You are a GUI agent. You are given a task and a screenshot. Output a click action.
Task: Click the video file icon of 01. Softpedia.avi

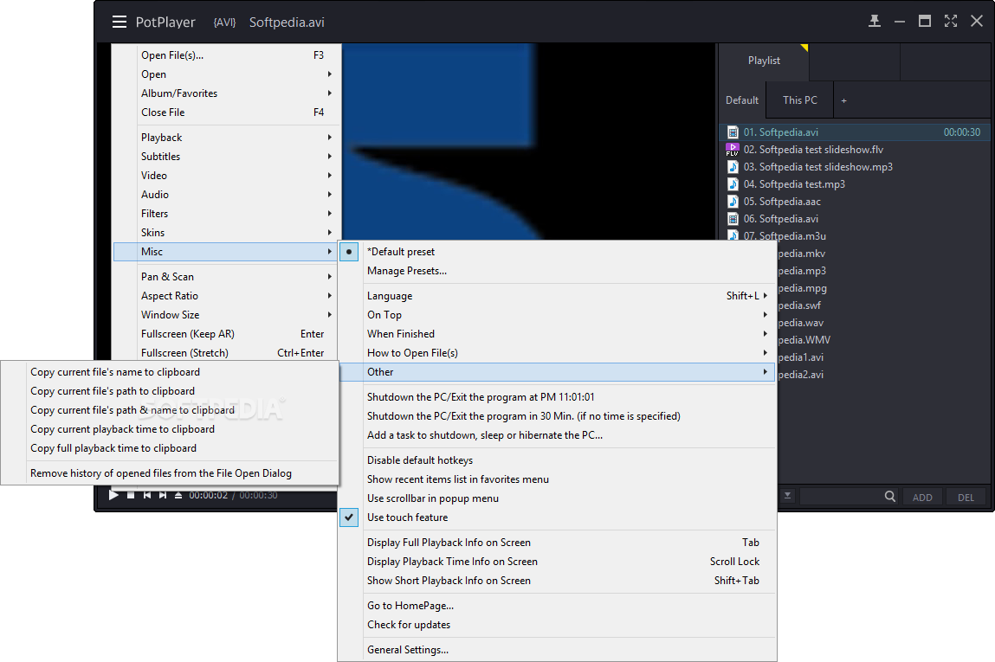[x=733, y=132]
